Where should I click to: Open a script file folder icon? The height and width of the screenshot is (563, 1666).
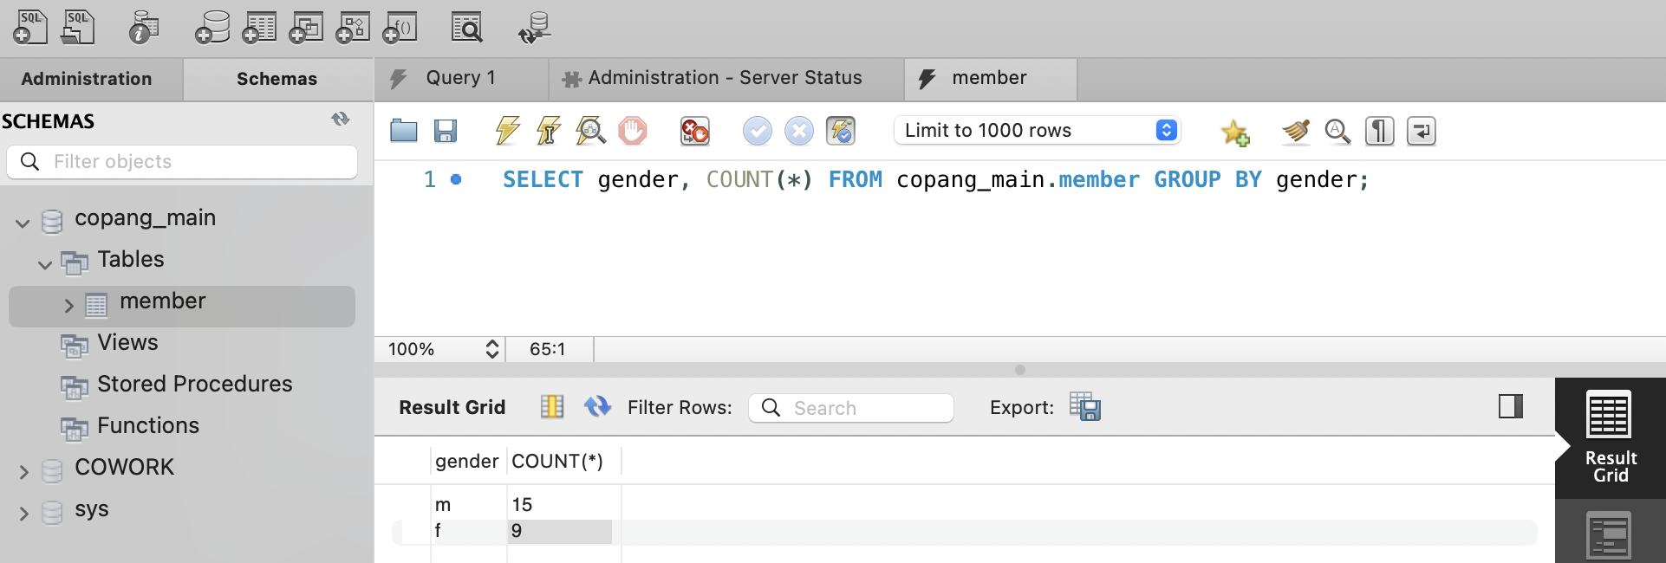click(404, 131)
